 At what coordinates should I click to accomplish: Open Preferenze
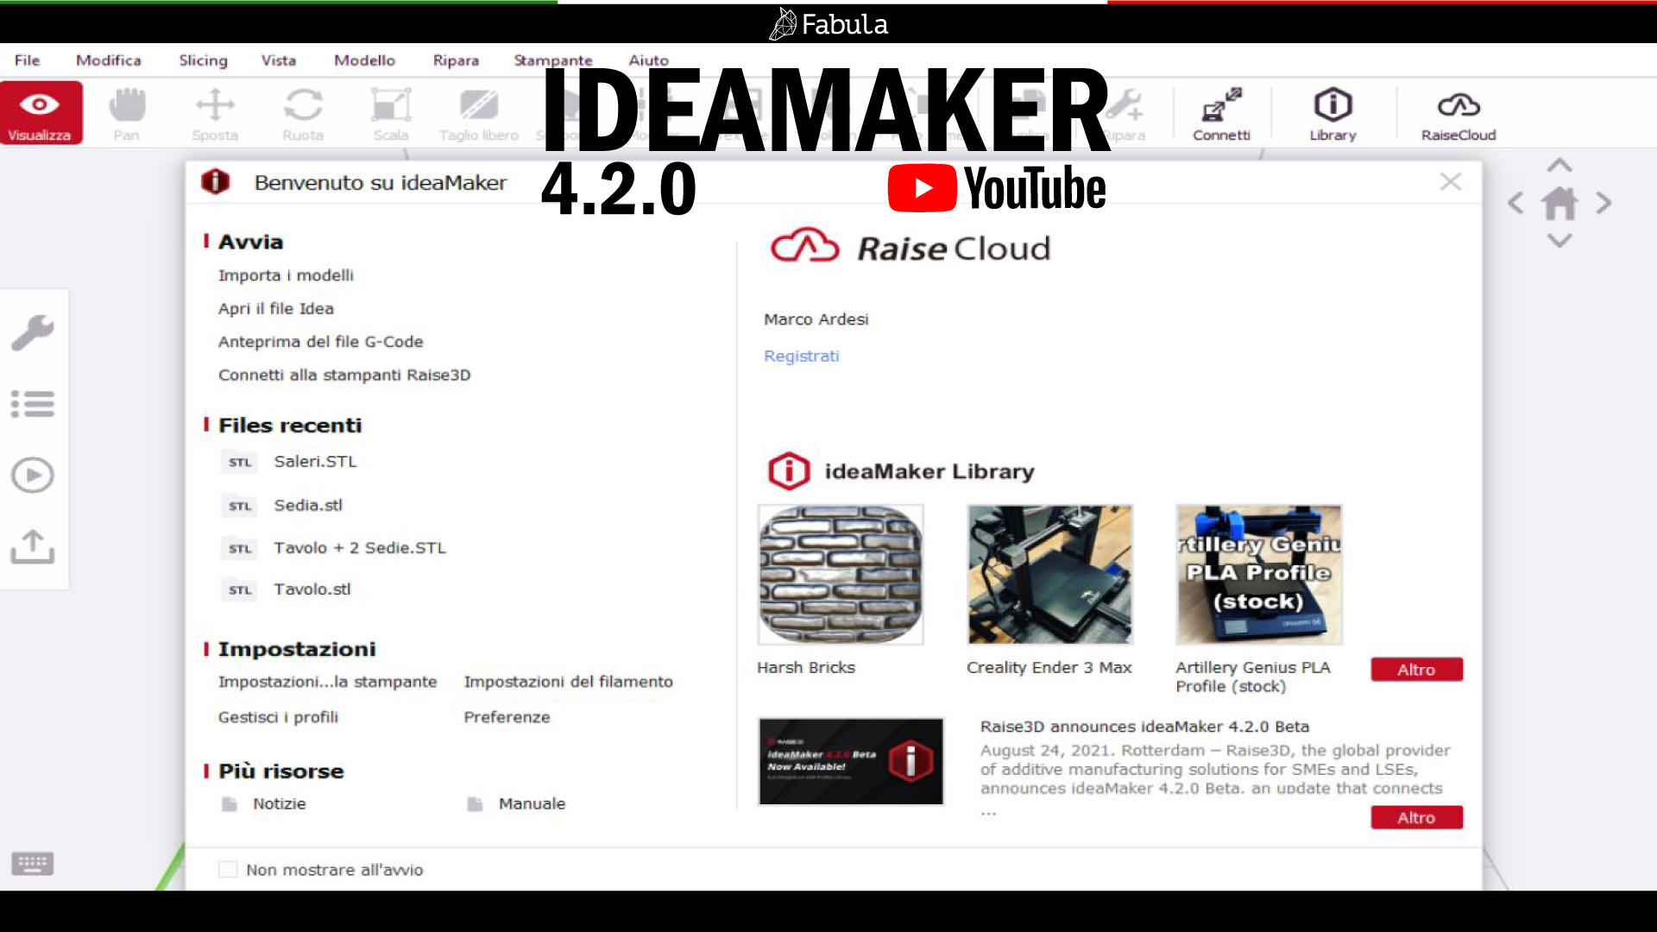pyautogui.click(x=507, y=717)
